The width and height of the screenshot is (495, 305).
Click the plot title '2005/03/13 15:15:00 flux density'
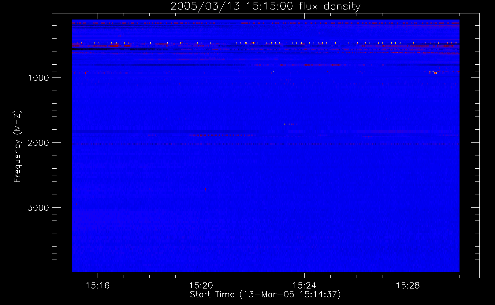265,6
